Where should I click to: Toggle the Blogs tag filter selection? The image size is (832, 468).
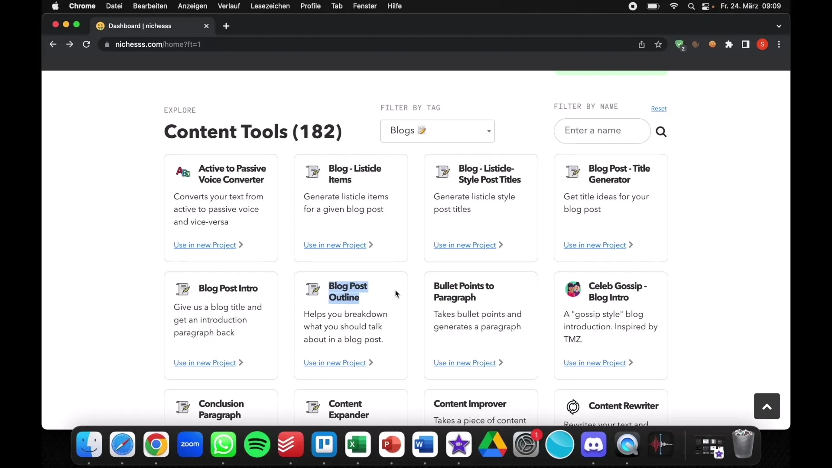tap(437, 130)
